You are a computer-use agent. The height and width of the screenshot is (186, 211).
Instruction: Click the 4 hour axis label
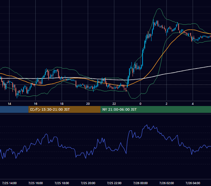click(193, 104)
